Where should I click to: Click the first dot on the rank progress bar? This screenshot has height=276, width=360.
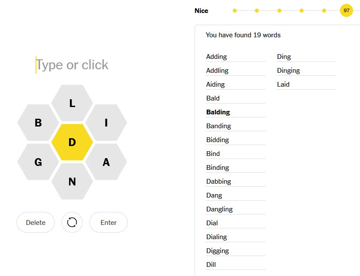click(x=234, y=10)
